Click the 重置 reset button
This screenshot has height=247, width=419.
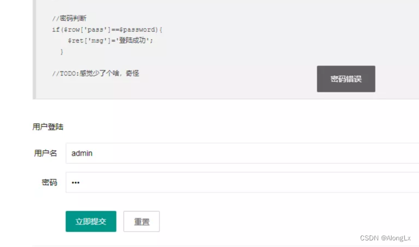tap(141, 221)
